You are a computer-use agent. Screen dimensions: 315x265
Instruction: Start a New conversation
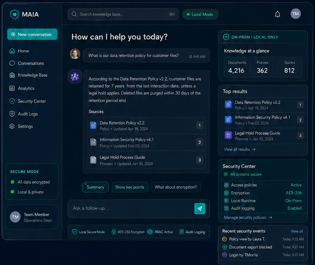click(32, 34)
